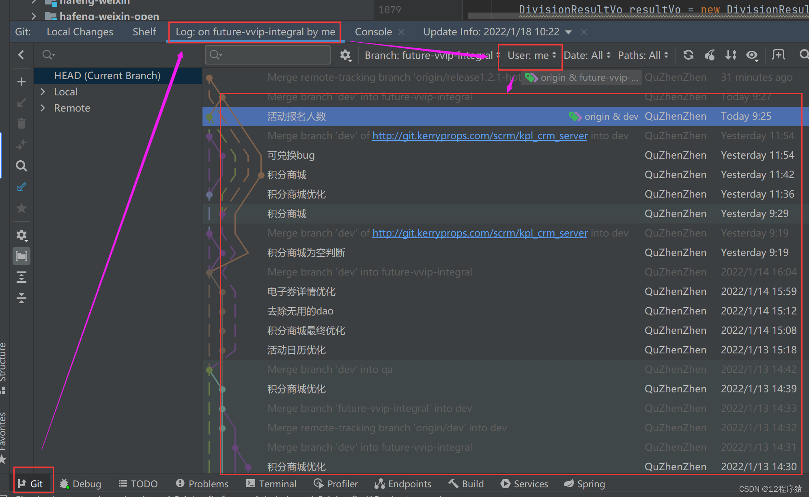Screen dimensions: 809x497
Task: Click the collapse left panel arrow icon
Action: [22, 54]
